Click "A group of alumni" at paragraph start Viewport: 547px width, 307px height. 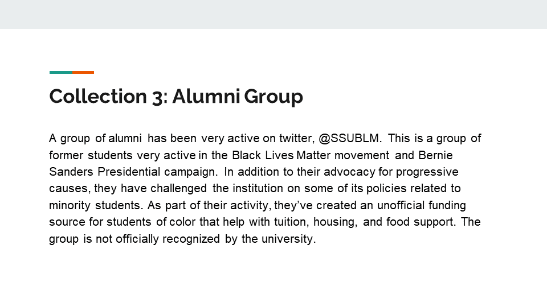[95, 138]
